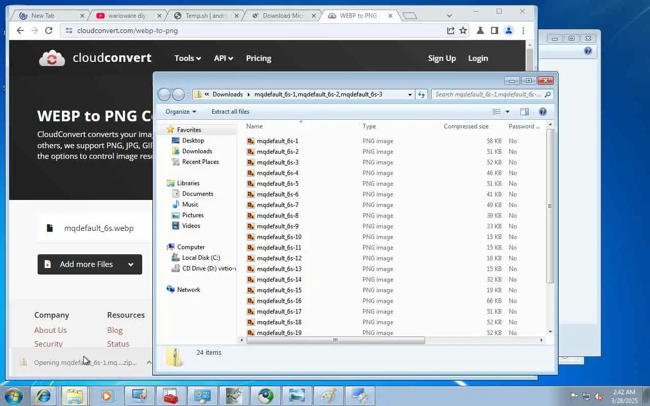Open the Chrome tab search chevron

point(449,16)
